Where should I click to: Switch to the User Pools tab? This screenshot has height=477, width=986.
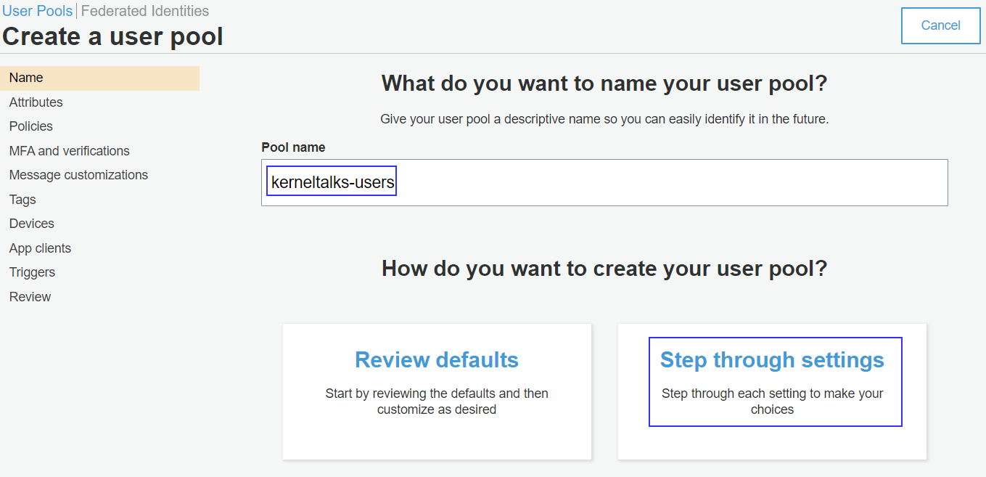tap(37, 10)
